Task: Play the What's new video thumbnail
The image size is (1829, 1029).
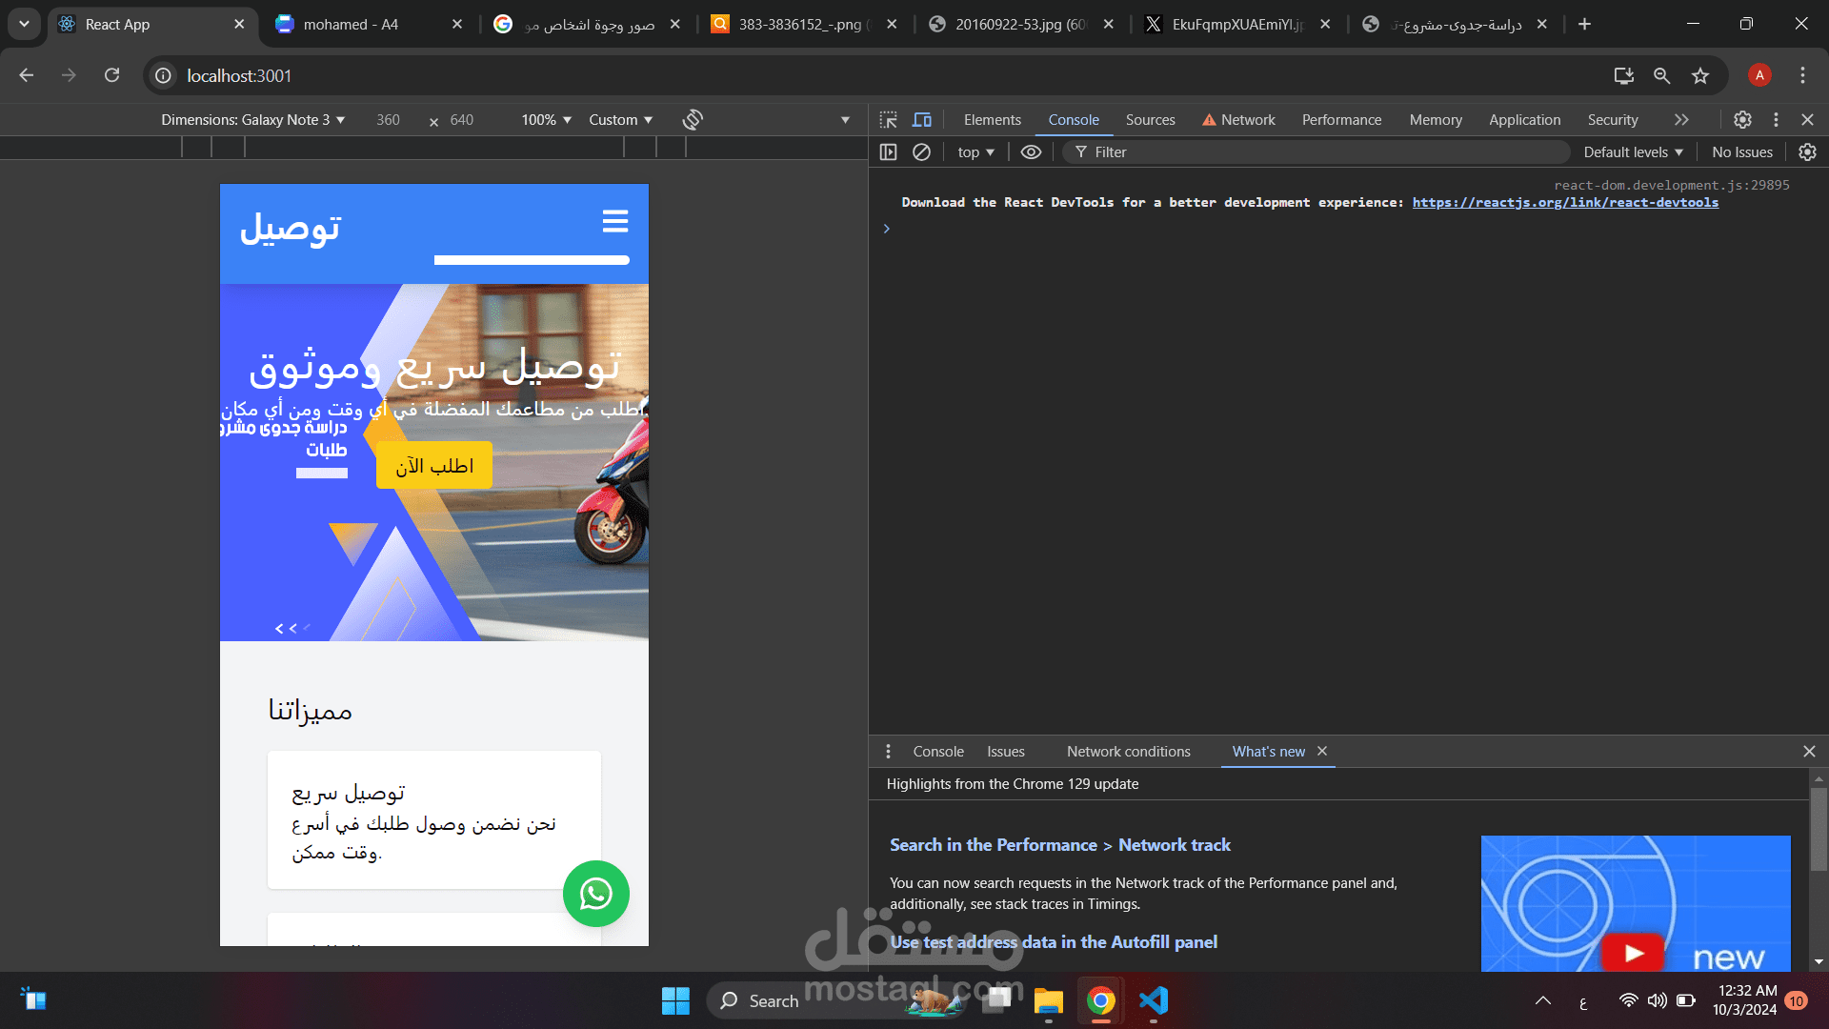Action: tap(1636, 903)
